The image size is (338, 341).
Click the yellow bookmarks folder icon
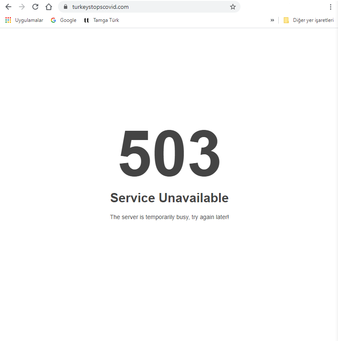tap(286, 20)
